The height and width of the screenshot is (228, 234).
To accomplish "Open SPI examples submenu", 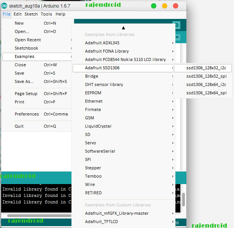I will point(124,160).
